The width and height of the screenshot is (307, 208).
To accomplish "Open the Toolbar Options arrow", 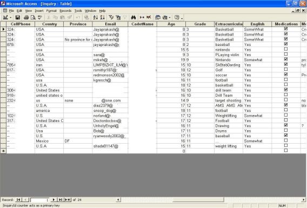I will click(182, 18).
